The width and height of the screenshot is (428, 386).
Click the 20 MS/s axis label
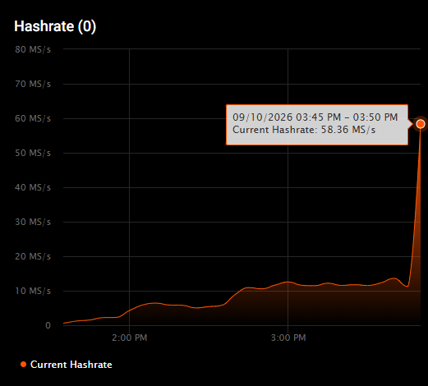coord(33,256)
